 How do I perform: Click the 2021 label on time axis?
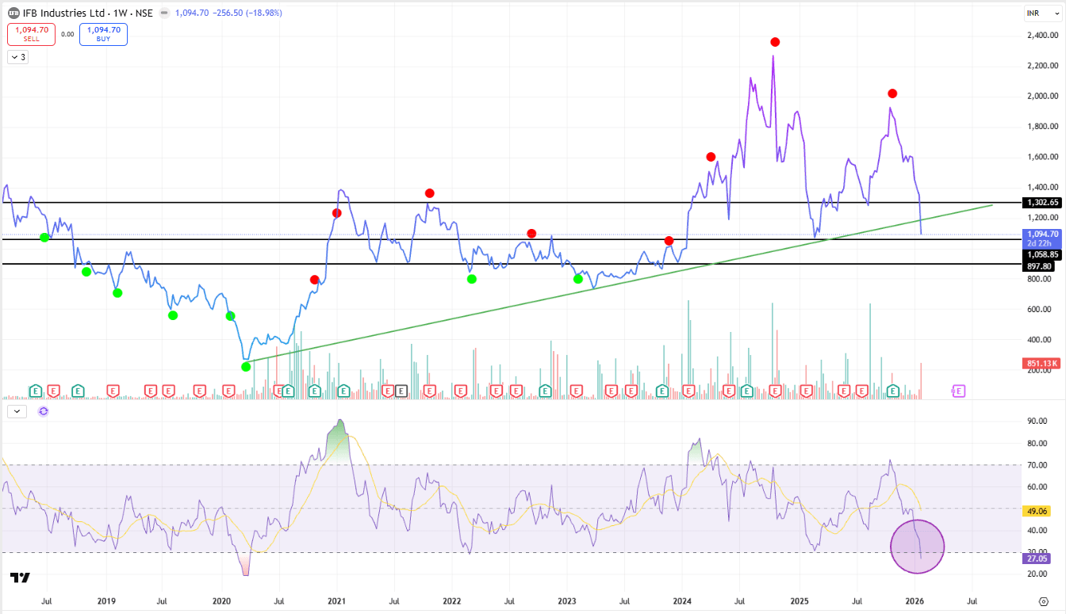pyautogui.click(x=337, y=601)
